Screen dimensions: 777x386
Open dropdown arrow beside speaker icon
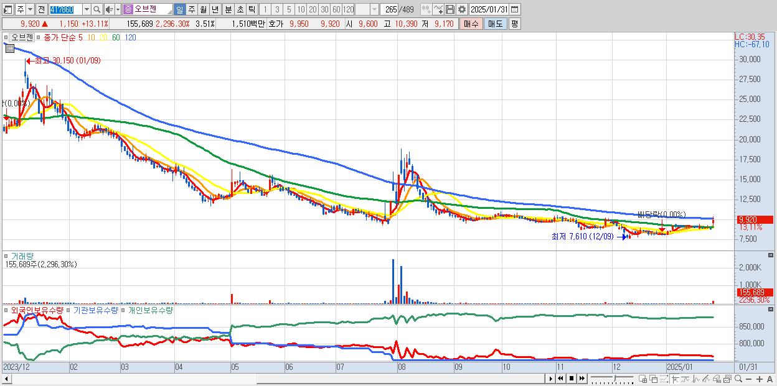click(118, 10)
